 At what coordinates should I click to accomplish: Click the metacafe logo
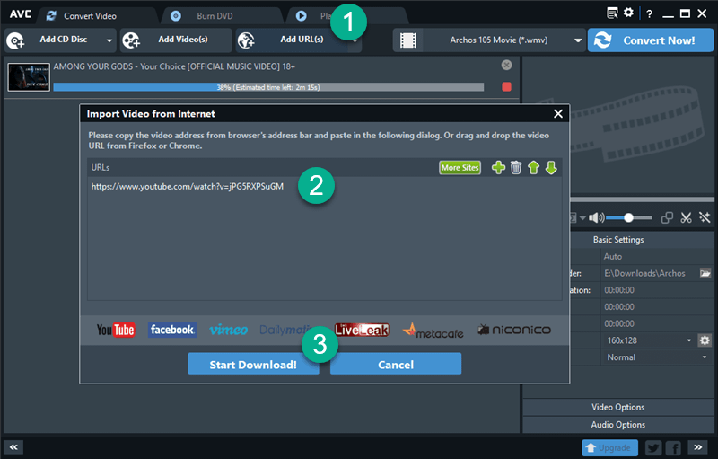pyautogui.click(x=433, y=331)
